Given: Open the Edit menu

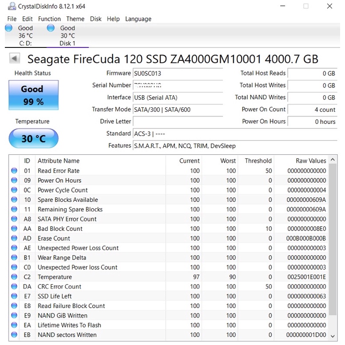Looking at the screenshot, I should 27,19.
